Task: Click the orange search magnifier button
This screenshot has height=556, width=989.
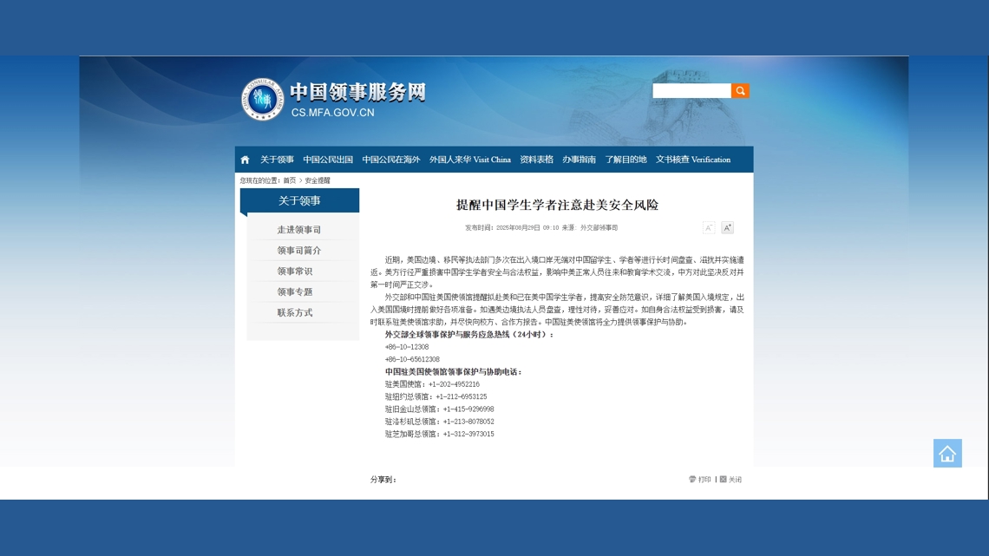Action: coord(740,91)
